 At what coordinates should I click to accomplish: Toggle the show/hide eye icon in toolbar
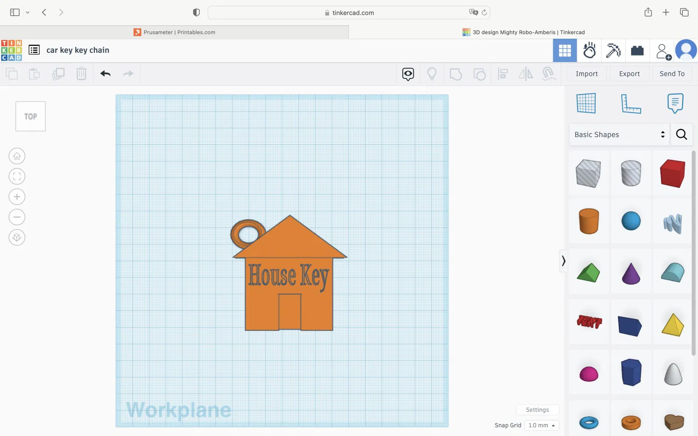click(408, 74)
